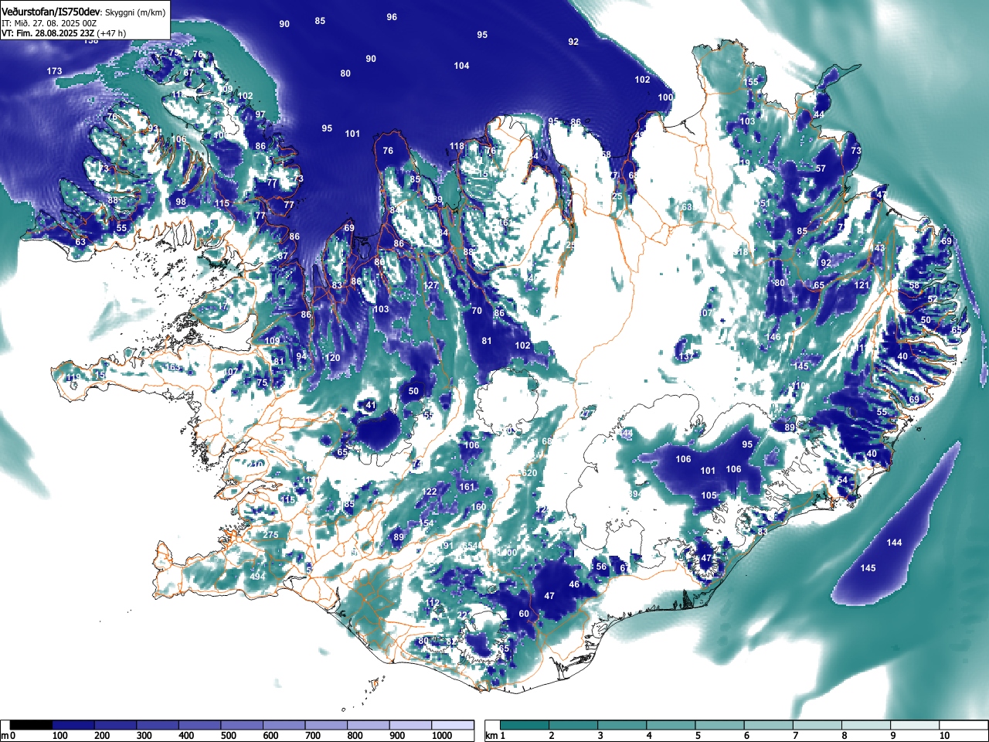Click the 96 visibility value
This screenshot has height=742, width=989.
point(392,17)
